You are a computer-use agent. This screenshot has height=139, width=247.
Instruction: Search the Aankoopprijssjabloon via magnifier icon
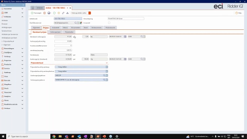pos(104,76)
